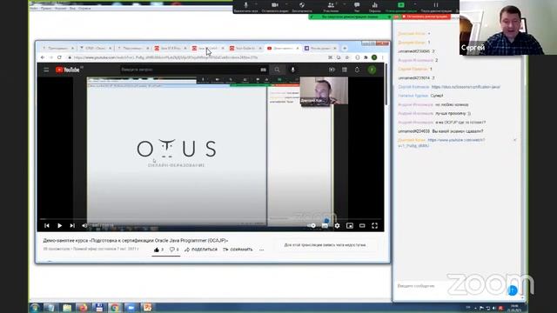Open the Zoom Security shield icon
Image resolution: width=557 pixels, height=313 pixels.
tap(302, 5)
